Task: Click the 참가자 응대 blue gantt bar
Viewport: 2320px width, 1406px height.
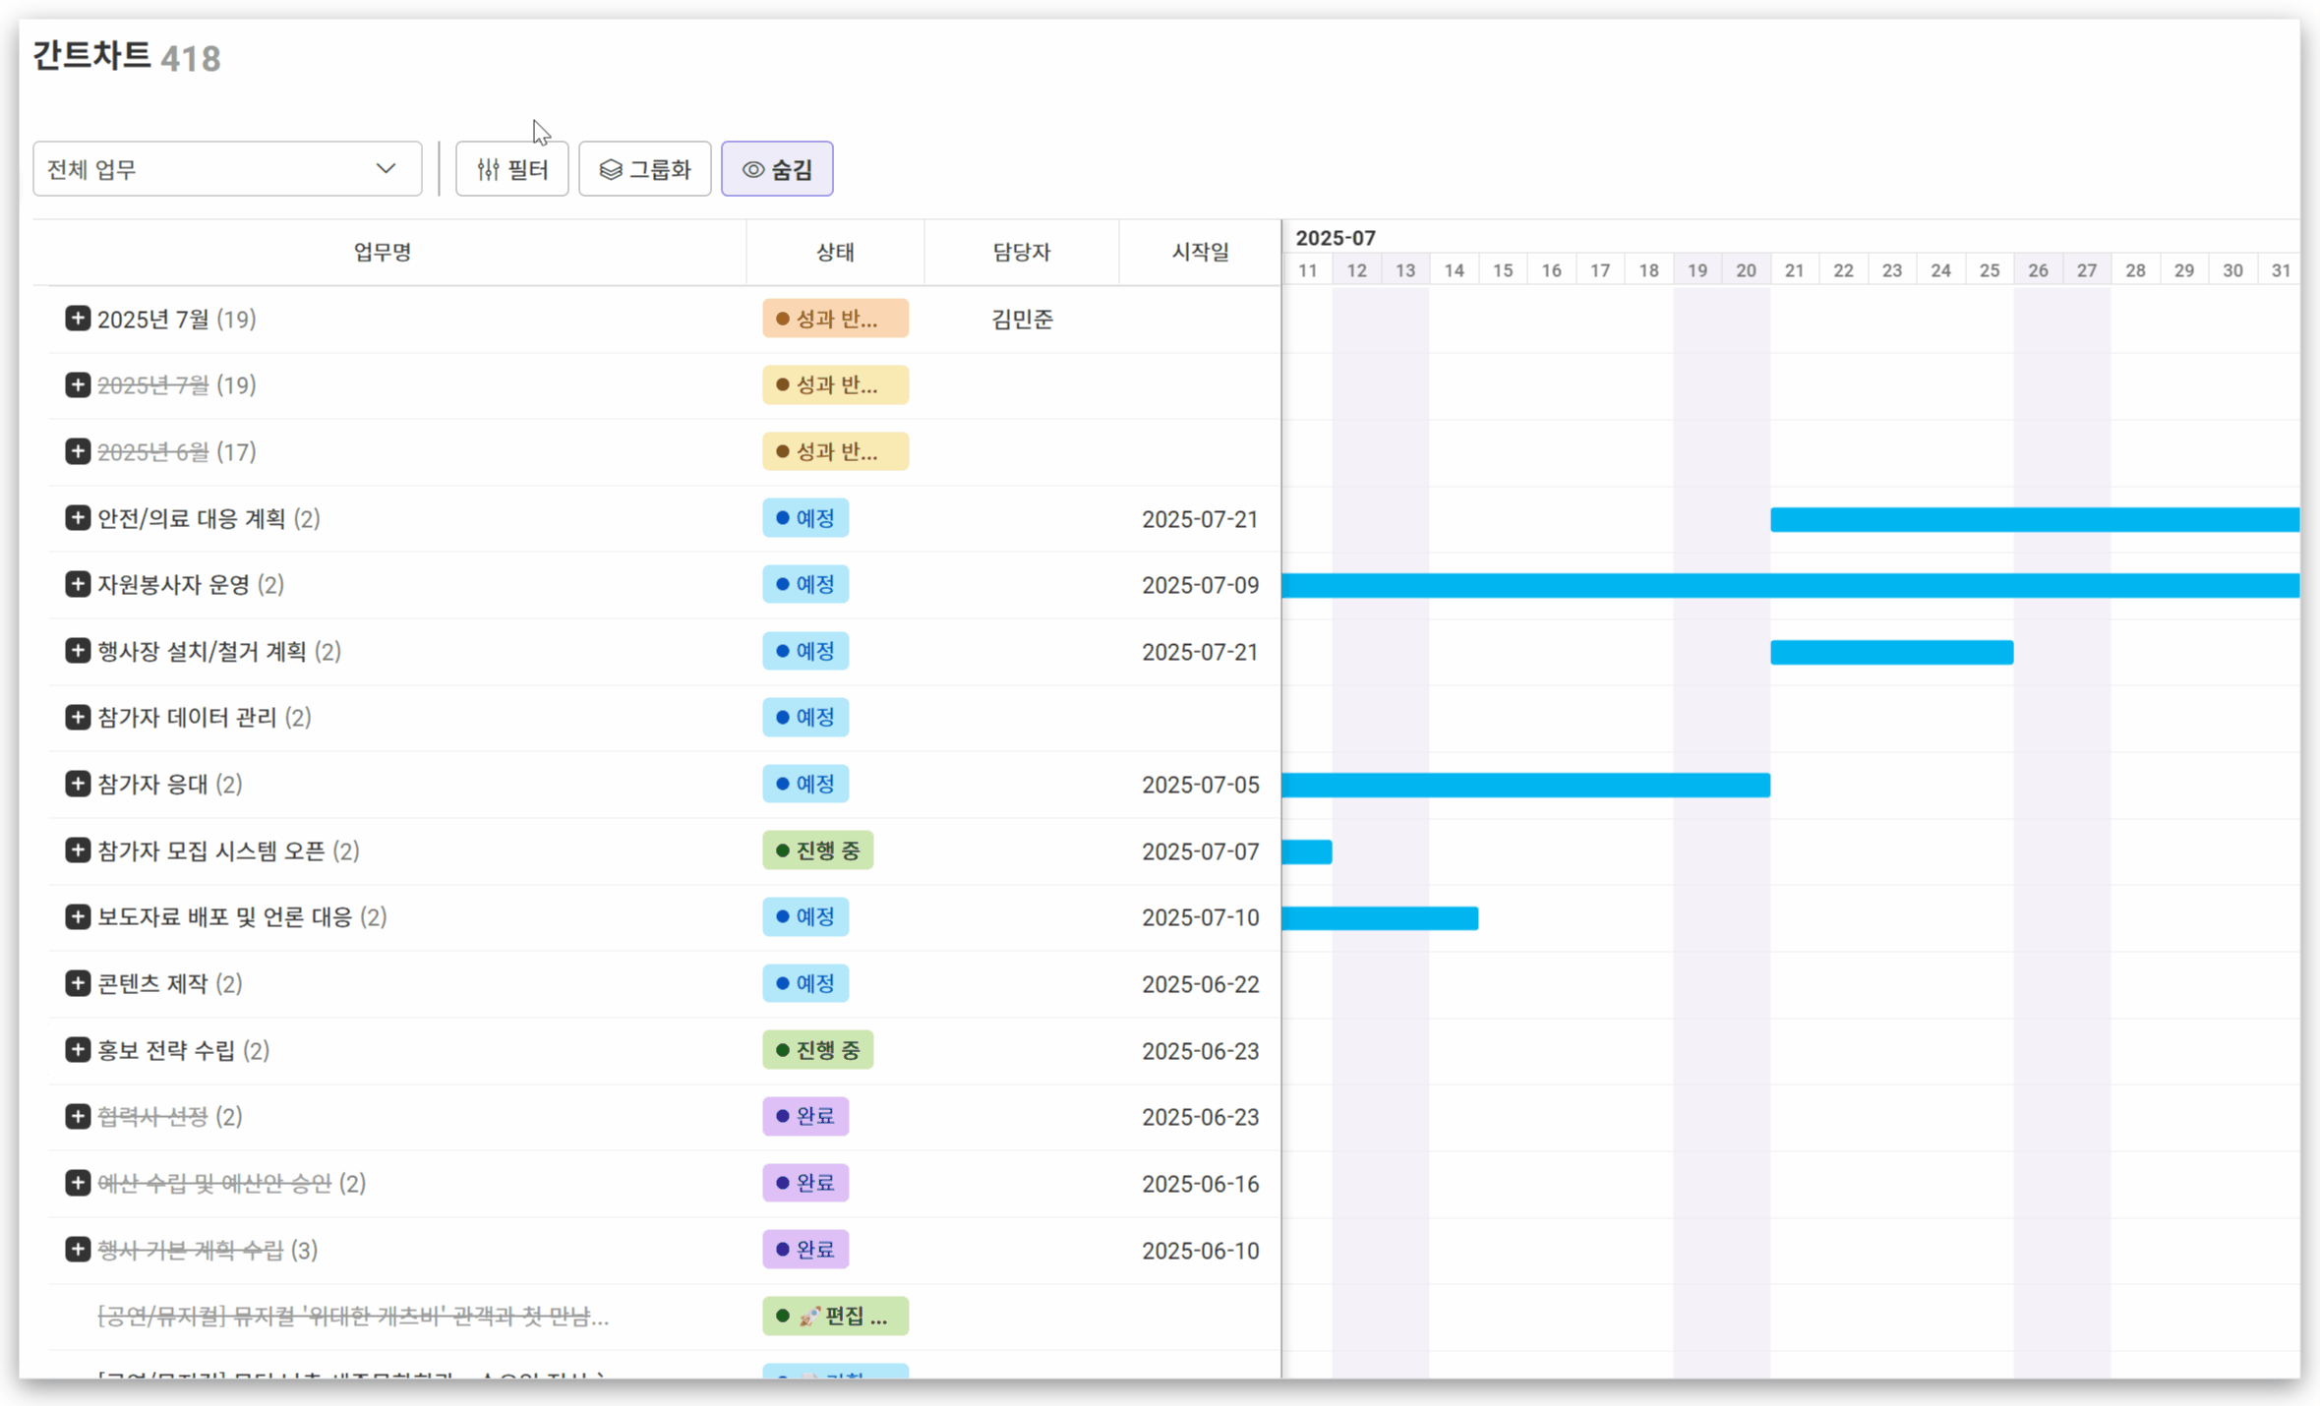Action: click(x=1525, y=785)
